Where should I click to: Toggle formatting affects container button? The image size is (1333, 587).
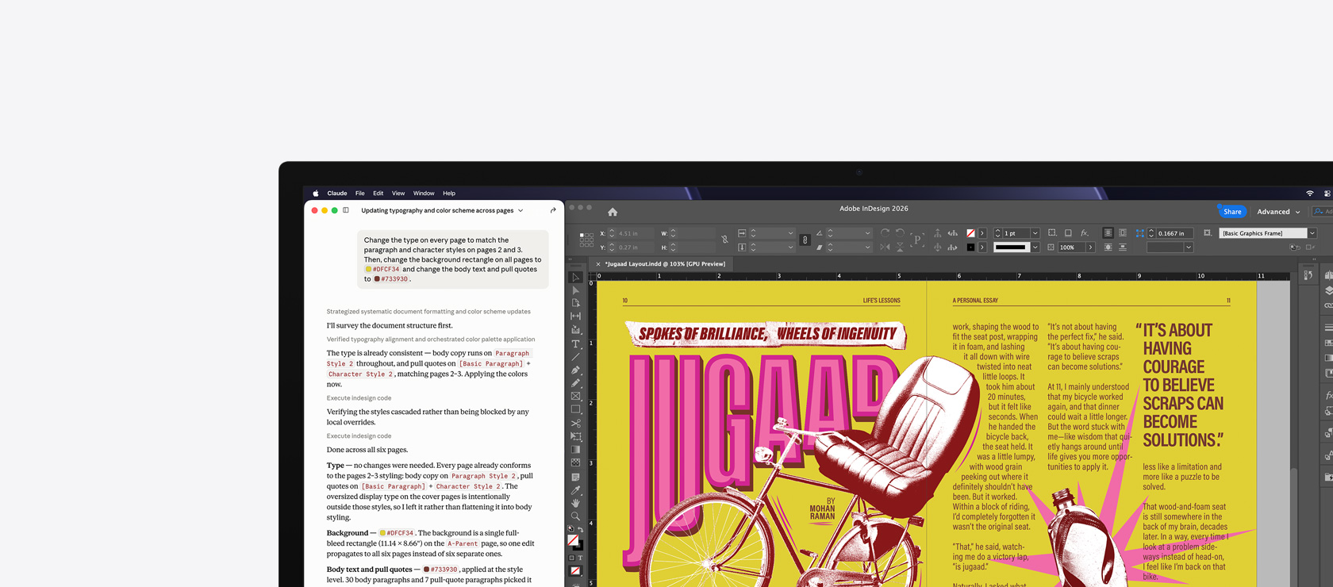(x=572, y=558)
